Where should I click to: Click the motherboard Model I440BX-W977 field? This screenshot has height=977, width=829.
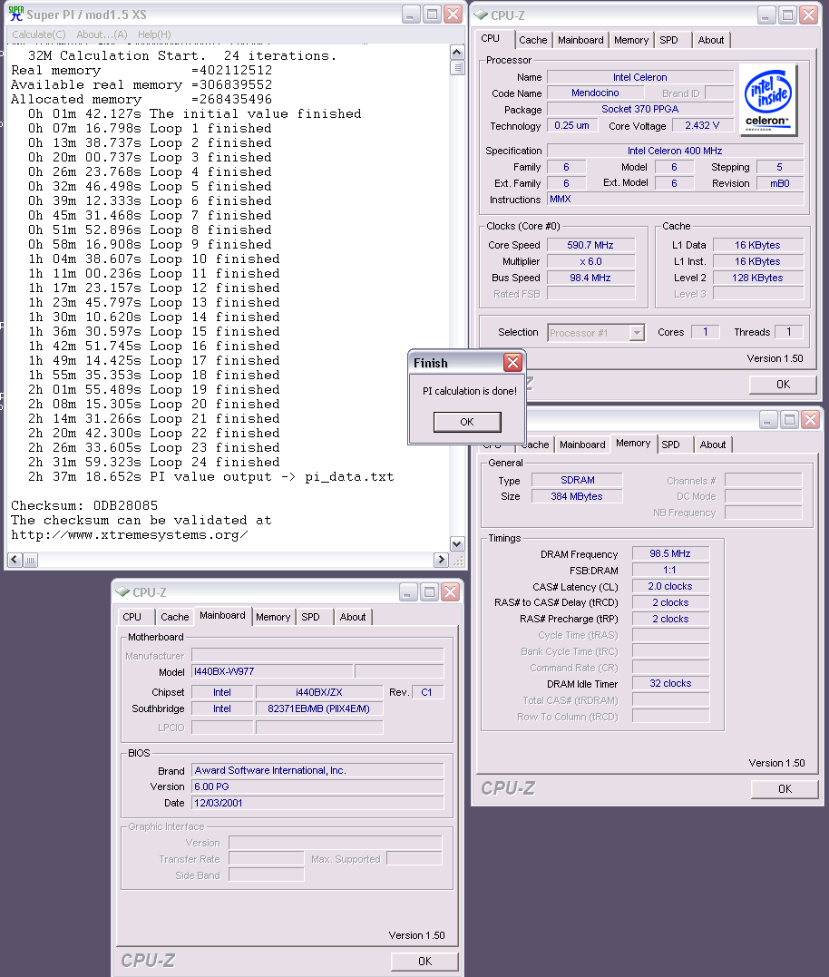coord(272,671)
